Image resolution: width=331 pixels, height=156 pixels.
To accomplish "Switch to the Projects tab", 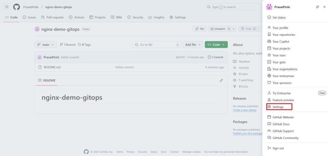I will coord(97,17).
